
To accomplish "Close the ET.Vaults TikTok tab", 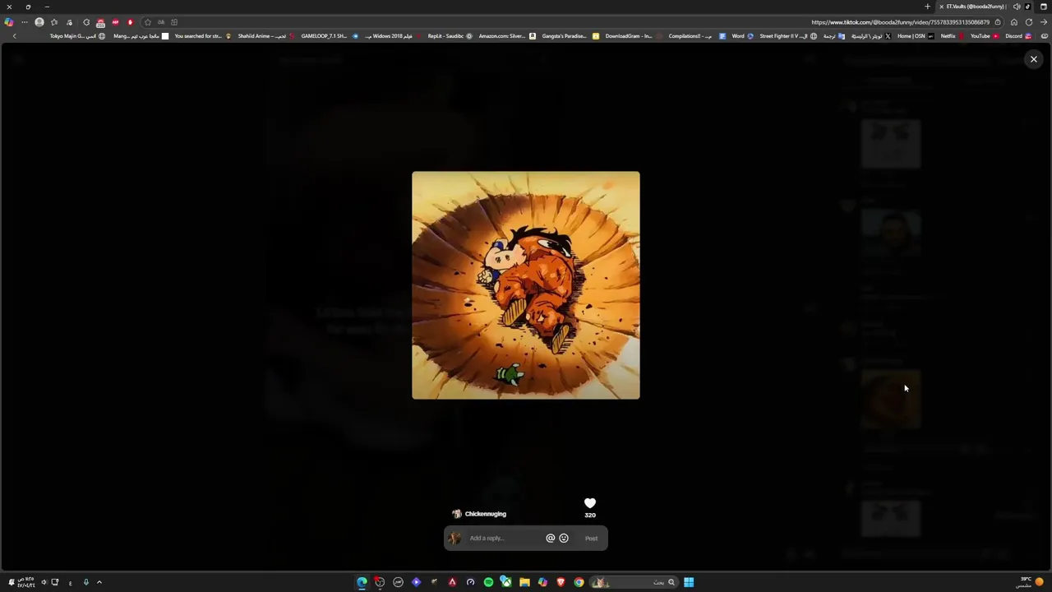I will tap(941, 7).
